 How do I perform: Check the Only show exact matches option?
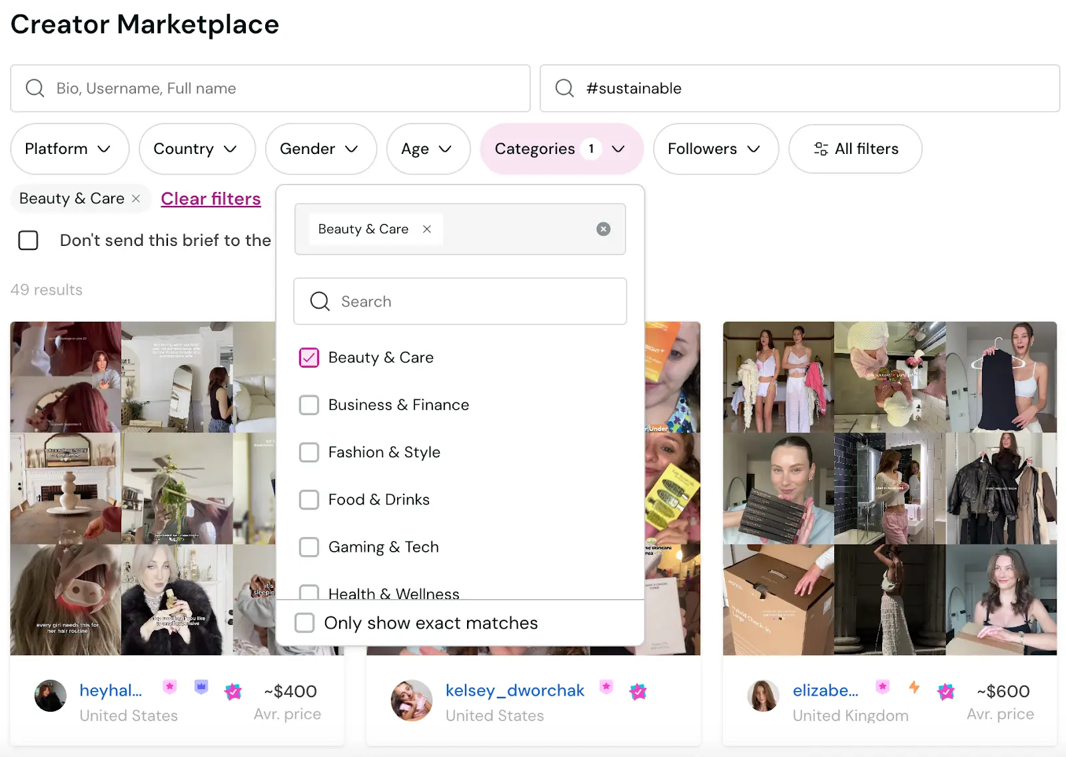click(304, 622)
